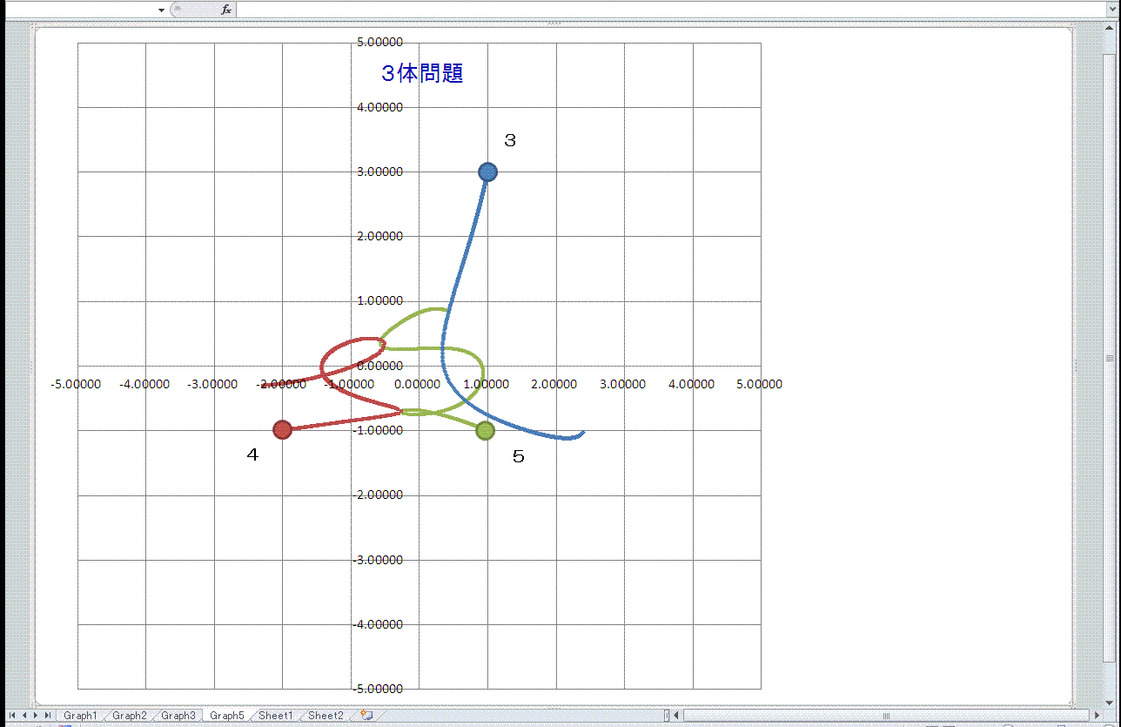Image resolution: width=1121 pixels, height=727 pixels.
Task: Open the Sheet1 tab
Action: pos(275,716)
